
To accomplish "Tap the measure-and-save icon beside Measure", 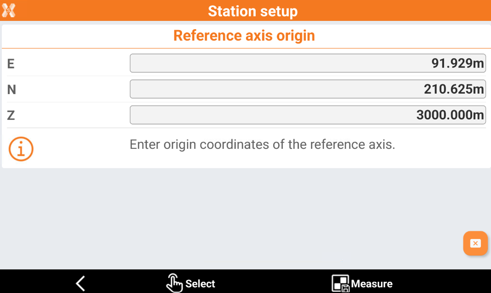I will pyautogui.click(x=340, y=283).
